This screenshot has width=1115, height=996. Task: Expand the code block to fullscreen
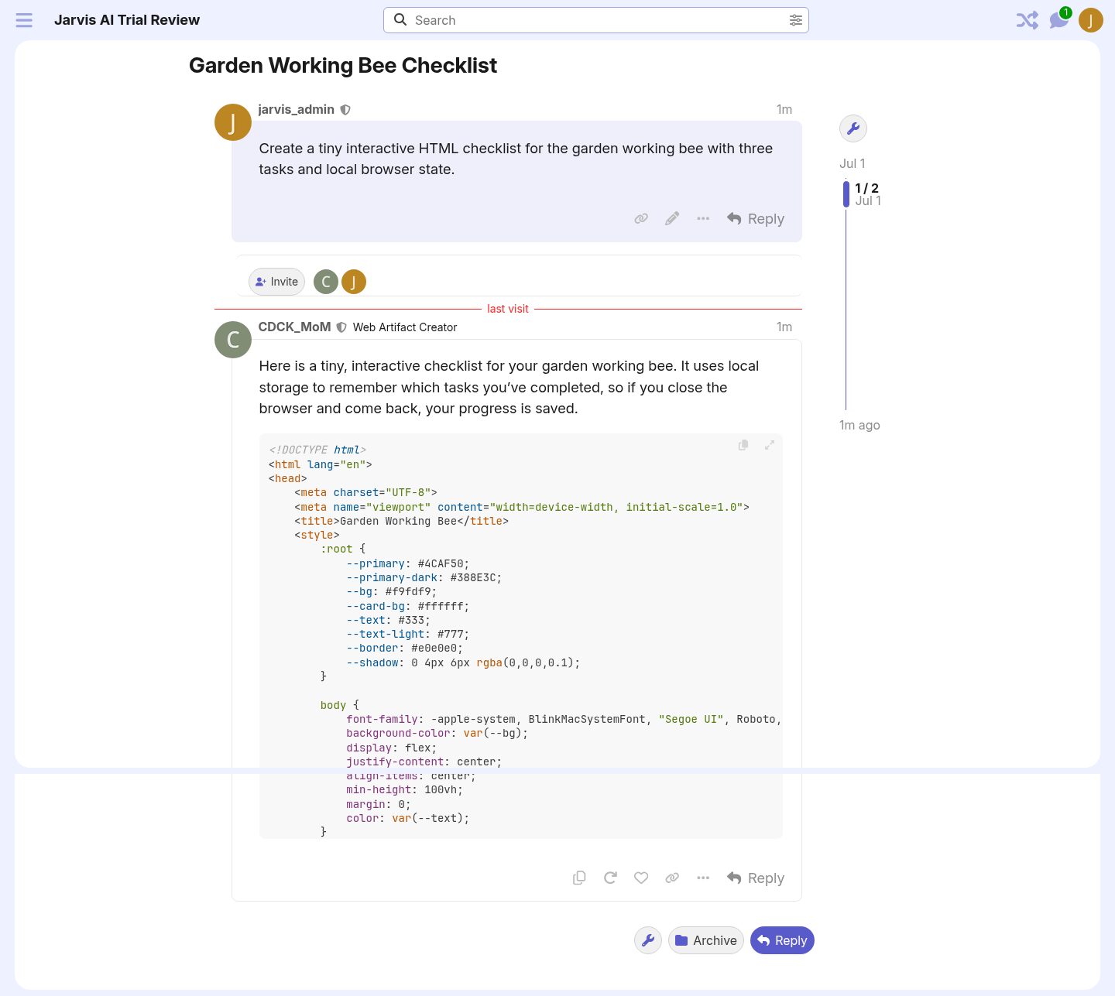click(x=770, y=445)
